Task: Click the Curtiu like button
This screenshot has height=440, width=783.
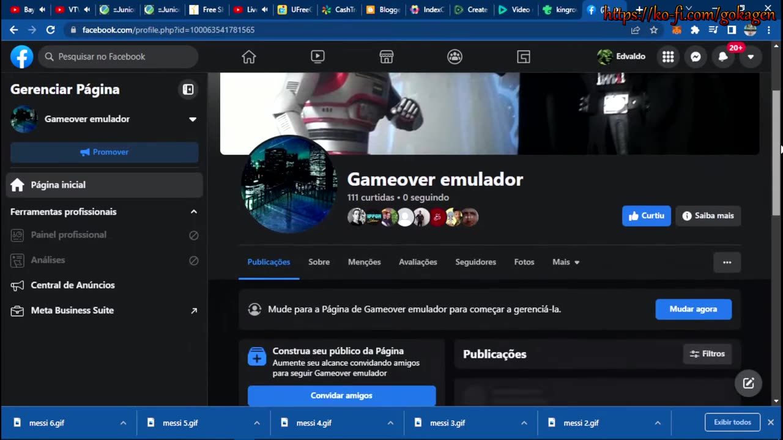Action: point(647,216)
